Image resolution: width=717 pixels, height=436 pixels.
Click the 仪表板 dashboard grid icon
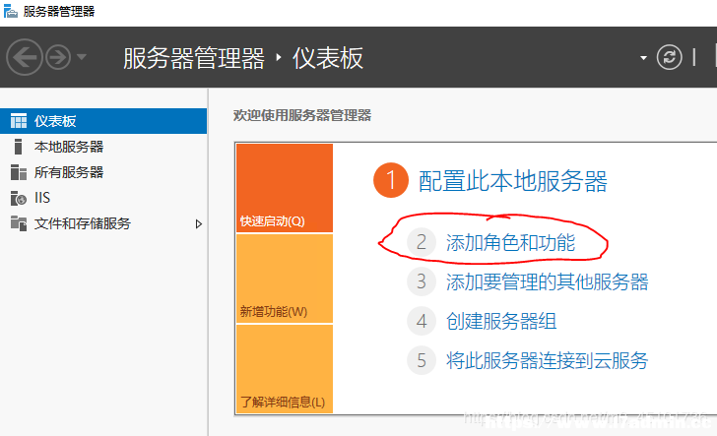pos(19,121)
